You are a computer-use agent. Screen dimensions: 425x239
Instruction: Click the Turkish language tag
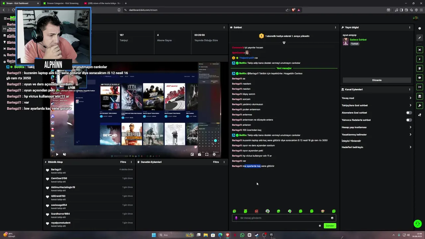(355, 44)
